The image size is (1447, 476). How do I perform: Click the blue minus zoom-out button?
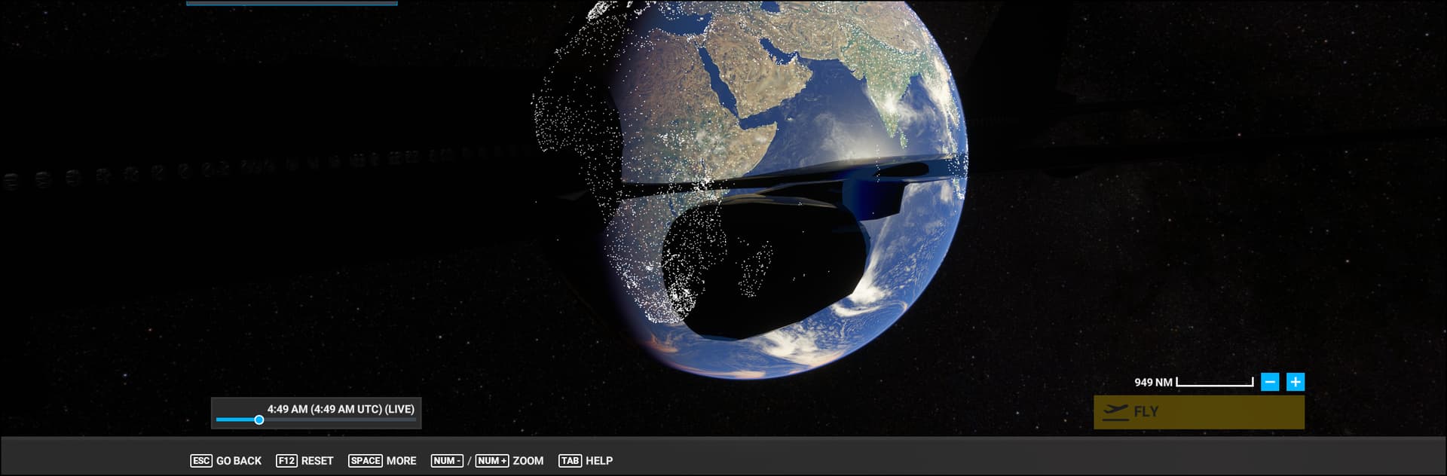tap(1270, 382)
